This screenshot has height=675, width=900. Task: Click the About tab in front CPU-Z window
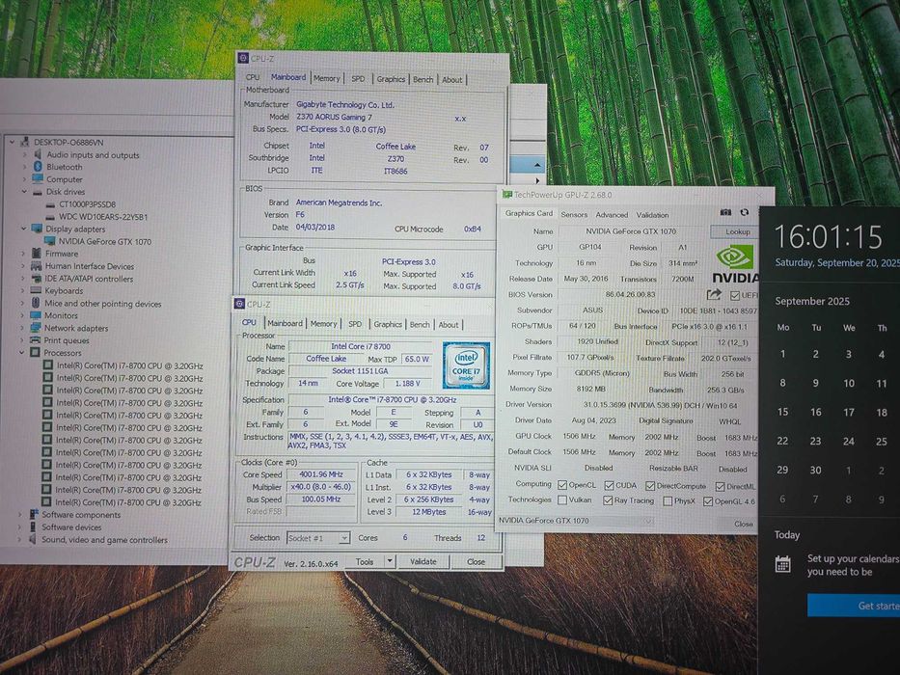tap(449, 324)
